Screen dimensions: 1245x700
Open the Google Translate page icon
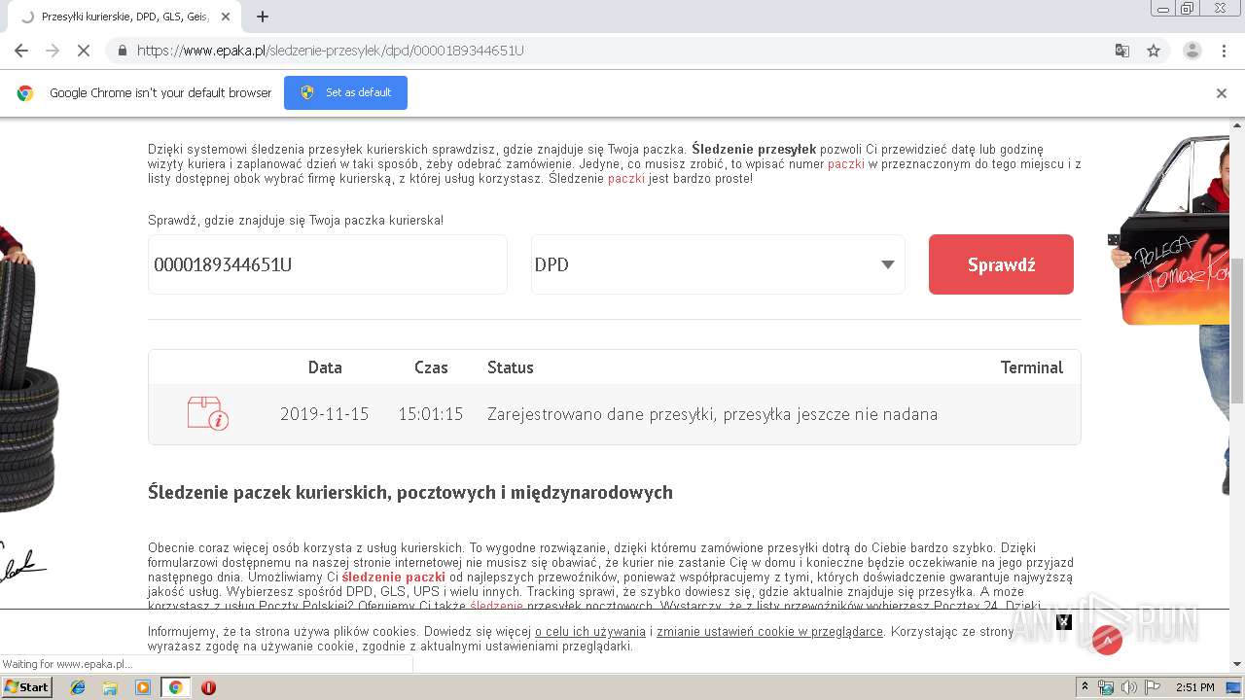tap(1121, 51)
